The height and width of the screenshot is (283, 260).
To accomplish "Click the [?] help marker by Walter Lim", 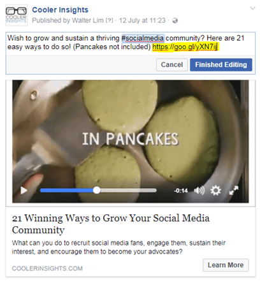I will tap(110, 20).
